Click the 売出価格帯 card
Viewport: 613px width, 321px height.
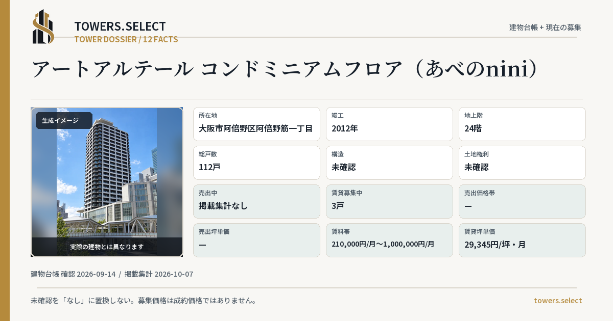pyautogui.click(x=522, y=201)
